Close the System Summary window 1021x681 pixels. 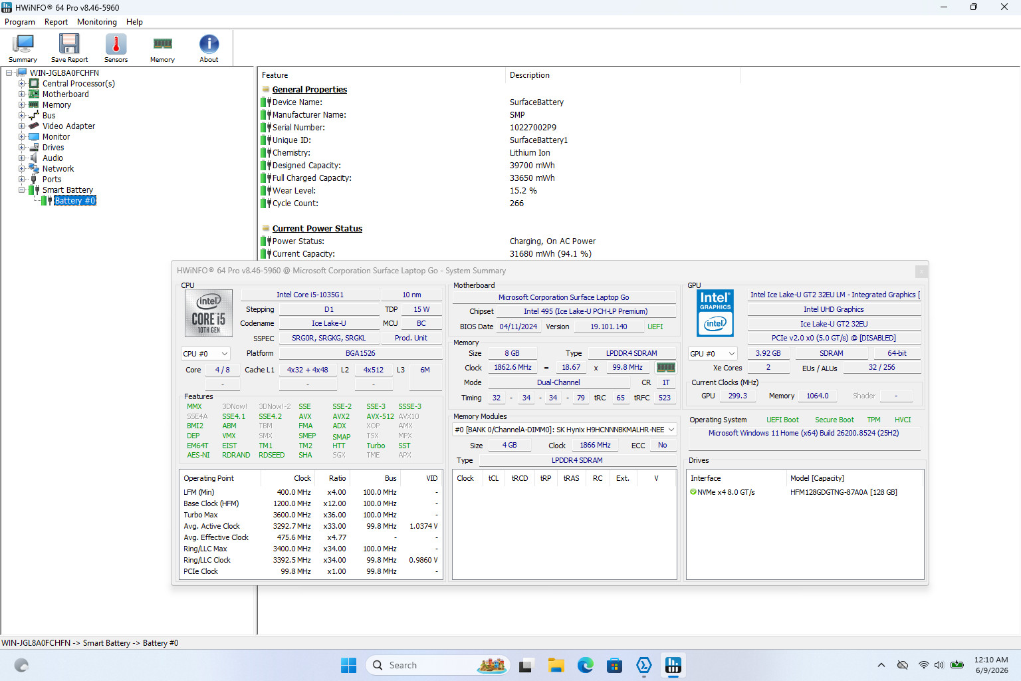point(921,271)
